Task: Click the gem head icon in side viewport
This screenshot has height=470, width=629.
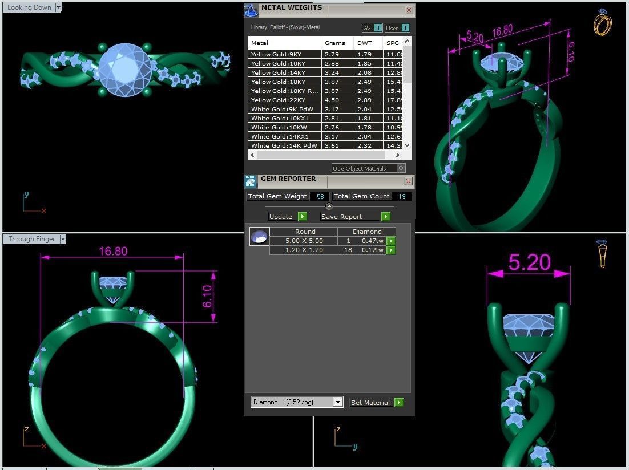Action: point(602,253)
